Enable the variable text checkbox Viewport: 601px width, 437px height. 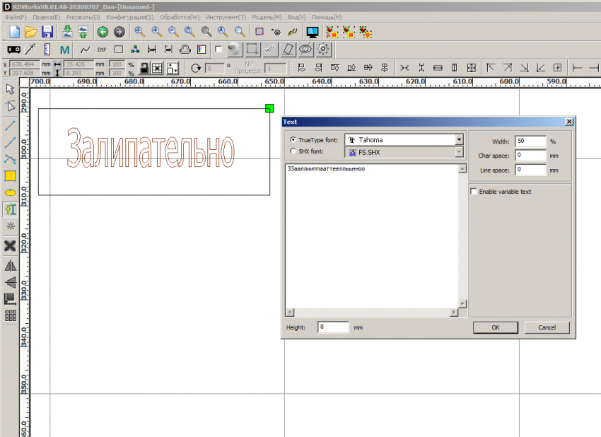[474, 192]
